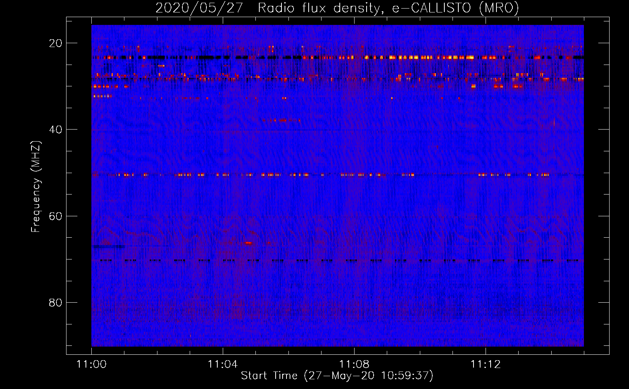This screenshot has height=389, width=629.
Task: Click the "Frequency (MHZ)" axis label
Action: [36, 187]
